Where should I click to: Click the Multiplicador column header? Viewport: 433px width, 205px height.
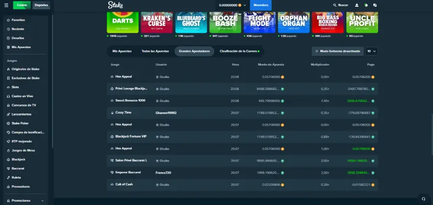(320, 64)
